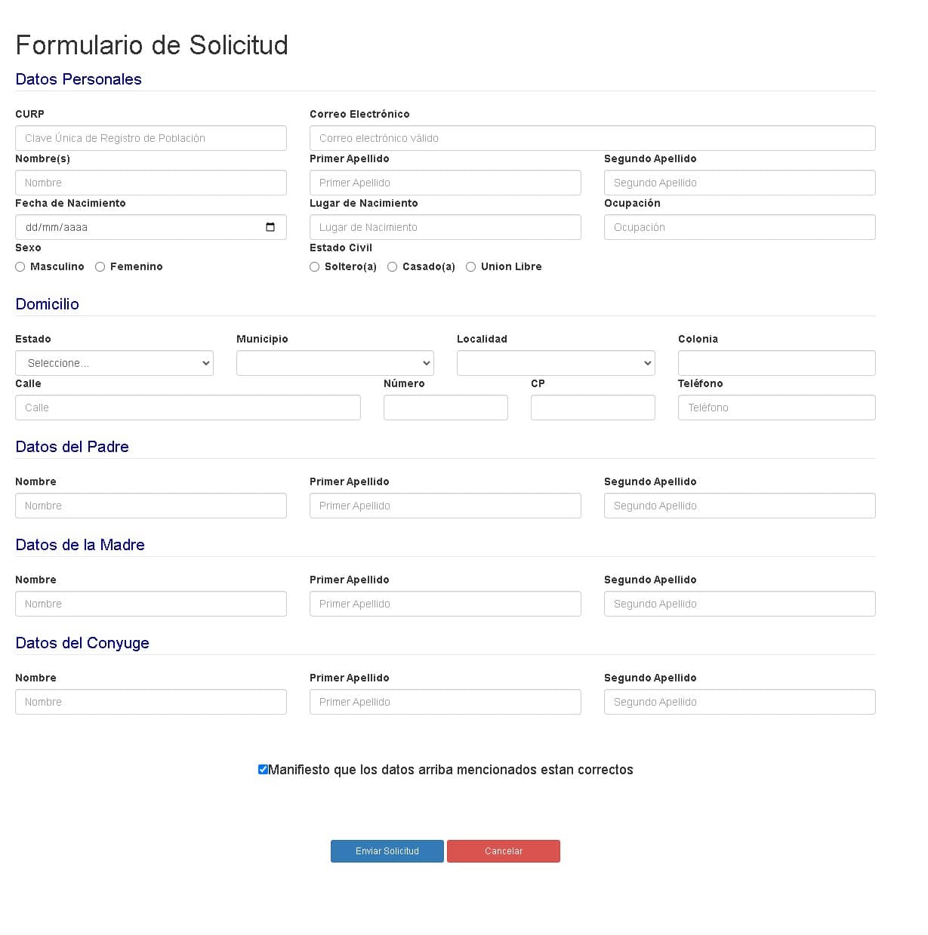This screenshot has width=928, height=935.
Task: Click the Lugar de Nacimiento field
Action: coord(445,227)
